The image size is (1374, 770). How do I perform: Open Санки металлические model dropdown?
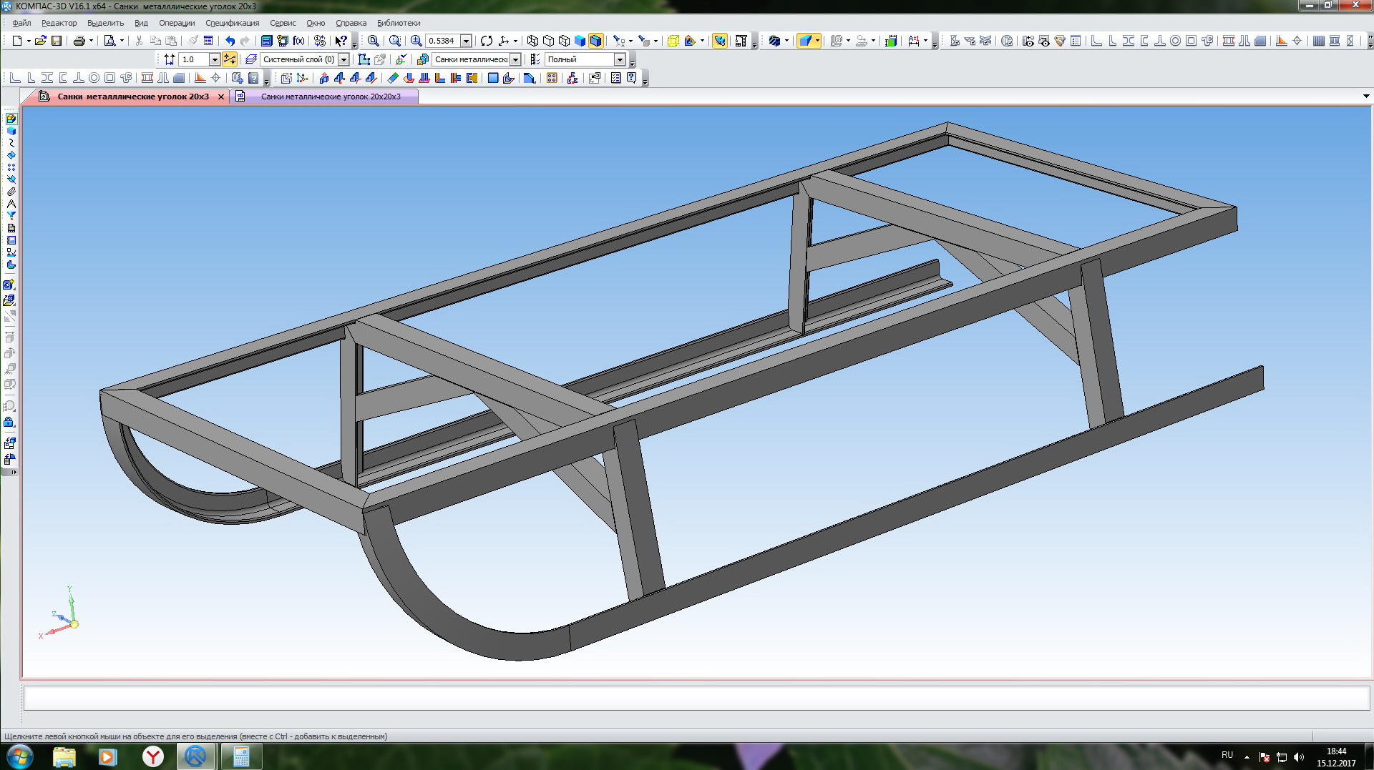515,59
